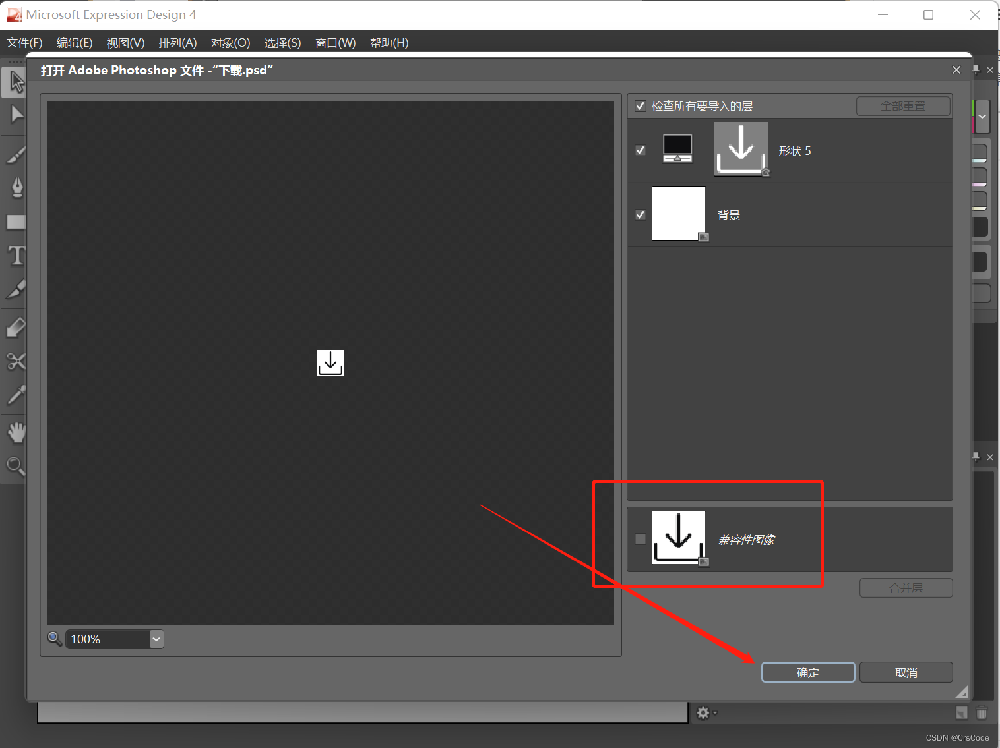1000x748 pixels.
Task: Select the Selection arrow tool
Action: (x=16, y=82)
